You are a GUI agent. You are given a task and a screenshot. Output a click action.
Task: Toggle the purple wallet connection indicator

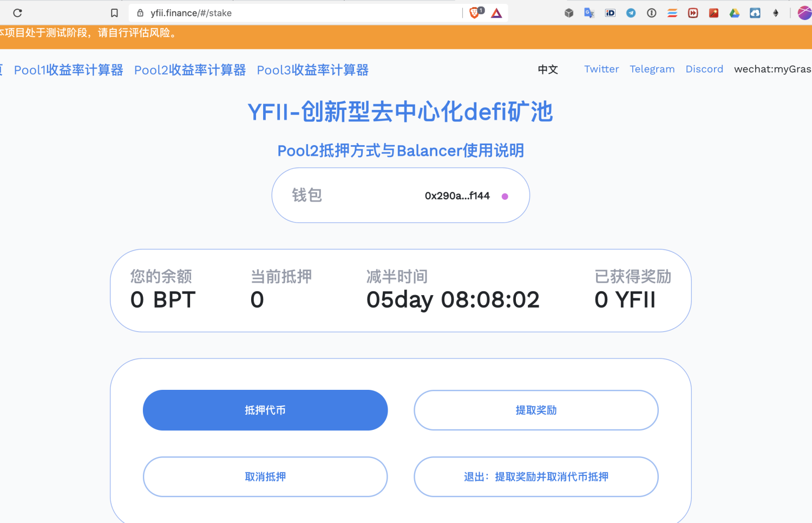pyautogui.click(x=505, y=197)
